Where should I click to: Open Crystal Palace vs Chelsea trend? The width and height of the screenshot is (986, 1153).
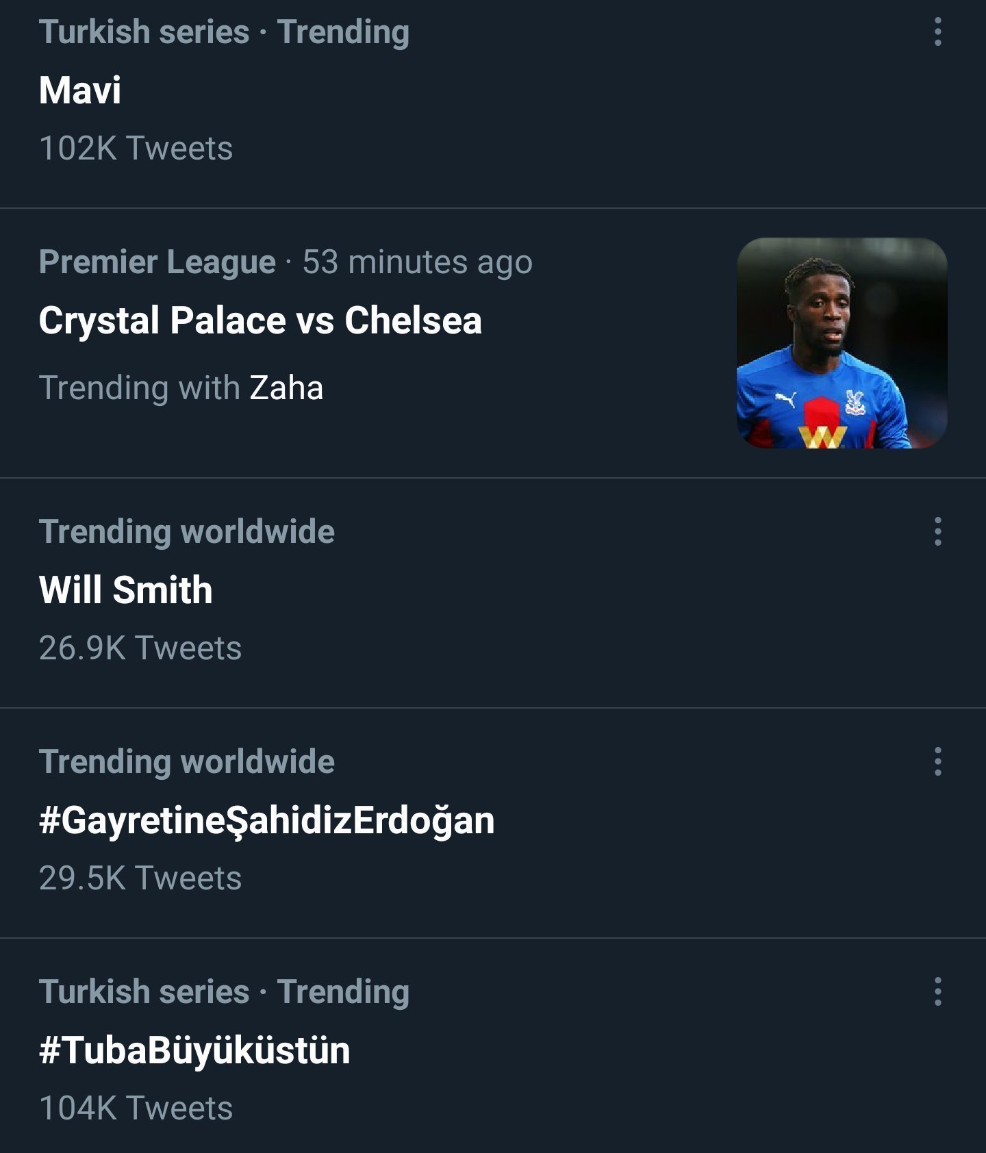[260, 320]
